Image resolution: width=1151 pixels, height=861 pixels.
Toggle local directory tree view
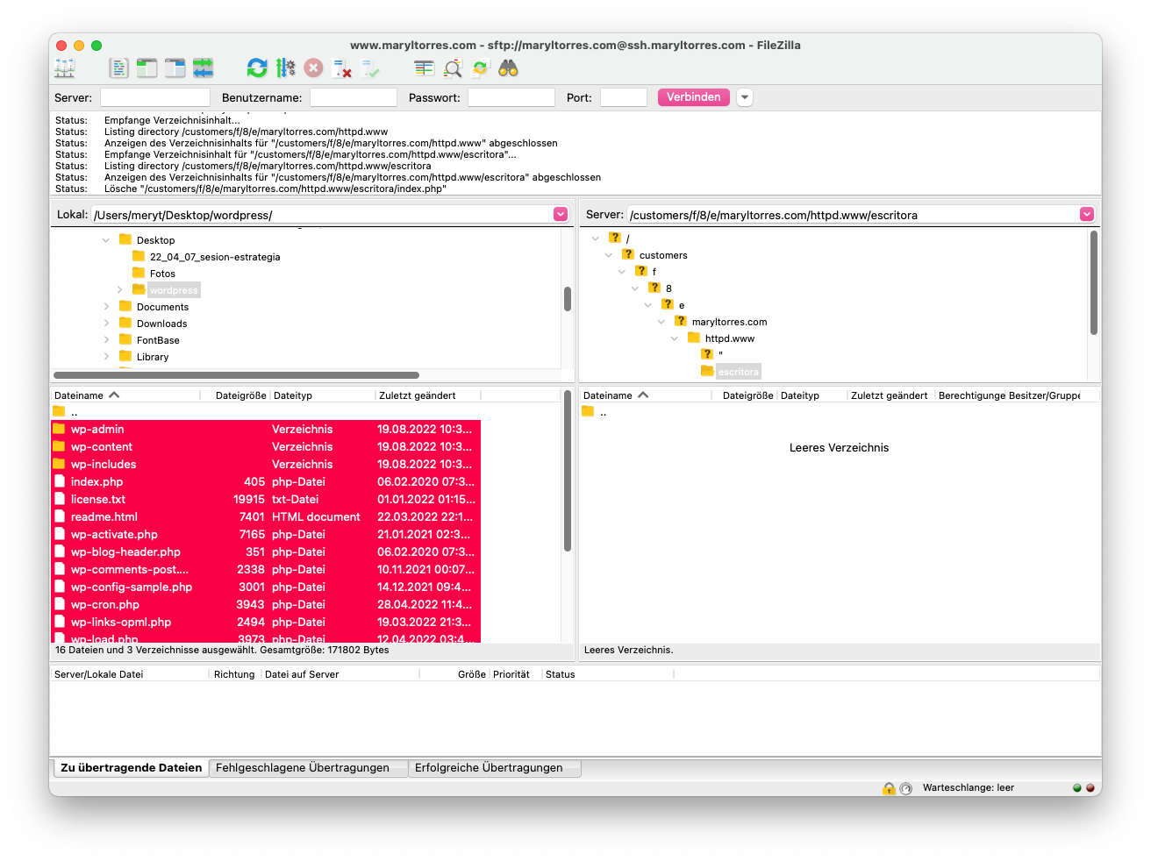[x=147, y=68]
